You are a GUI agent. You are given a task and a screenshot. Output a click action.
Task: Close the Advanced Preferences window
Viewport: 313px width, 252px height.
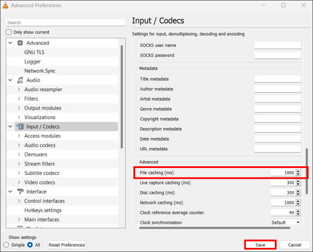coord(303,5)
